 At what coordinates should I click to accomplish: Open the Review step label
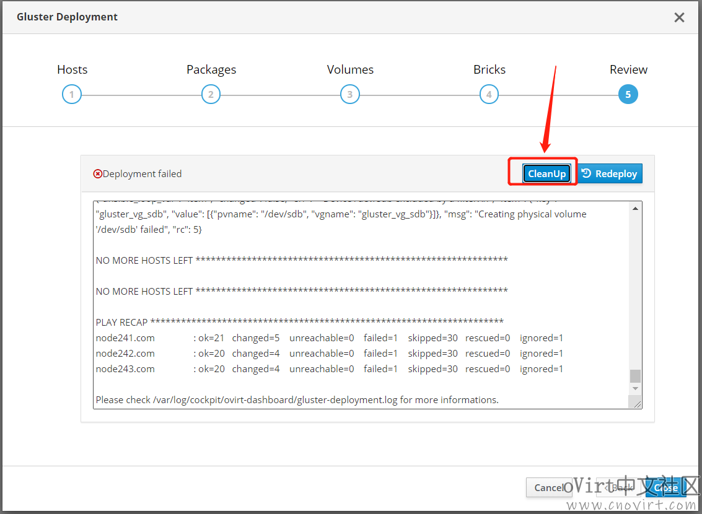[x=628, y=70]
